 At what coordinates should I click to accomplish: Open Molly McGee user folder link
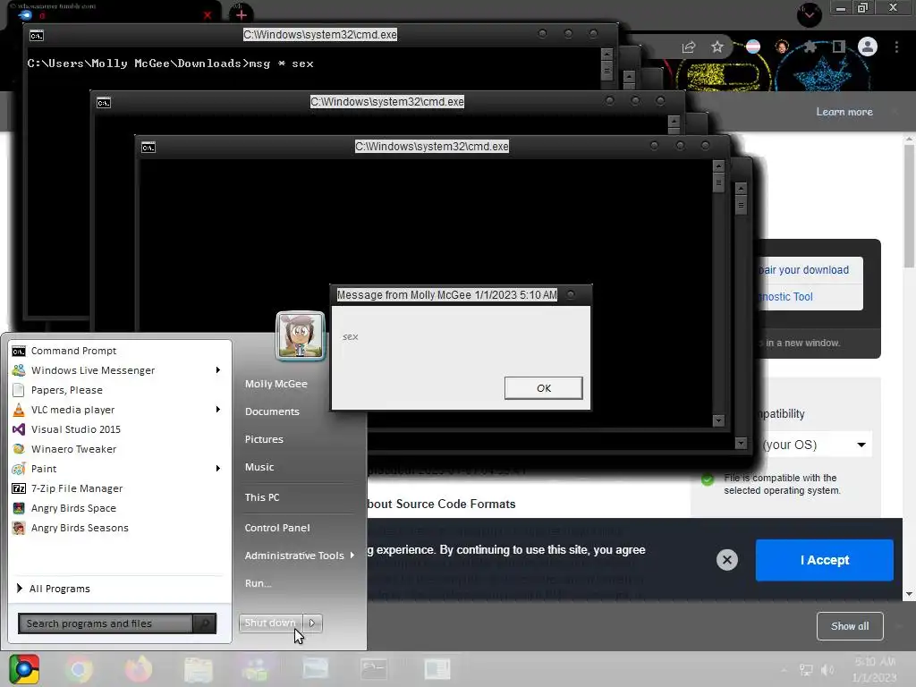(x=276, y=384)
